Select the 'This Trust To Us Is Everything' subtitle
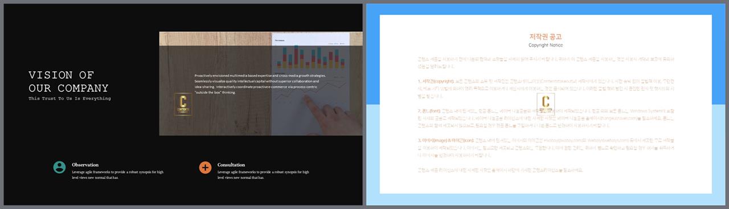This screenshot has width=729, height=209. [x=69, y=99]
